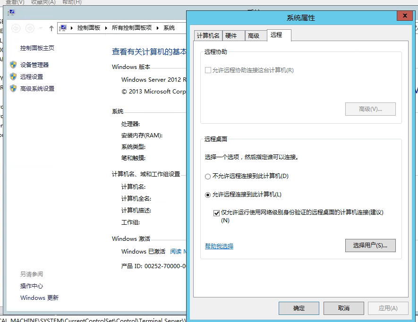This screenshot has width=418, height=322.
Task: Click the computer icon in the address bar
Action: [63, 28]
